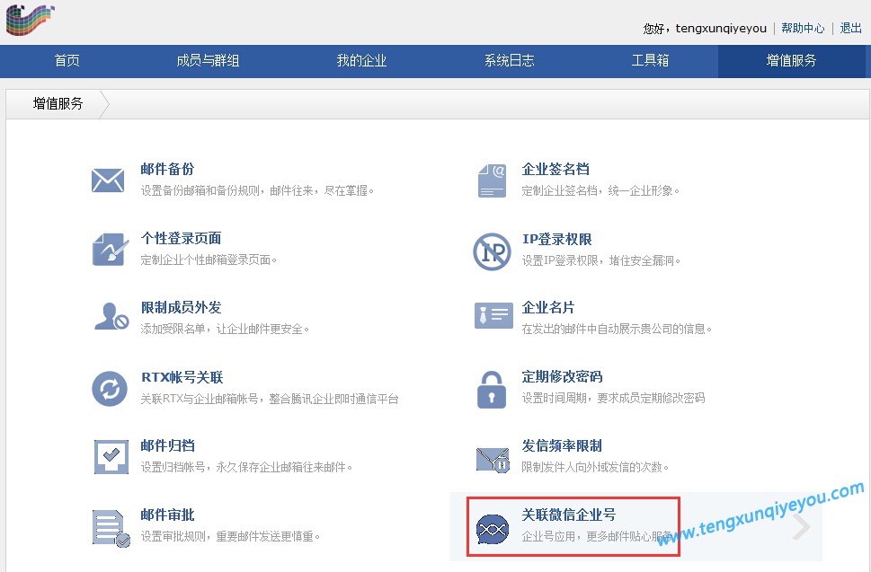Screen dimensions: 871x572
Task: Click the arrow chevron on 关联微信企业号 row
Action: [801, 527]
